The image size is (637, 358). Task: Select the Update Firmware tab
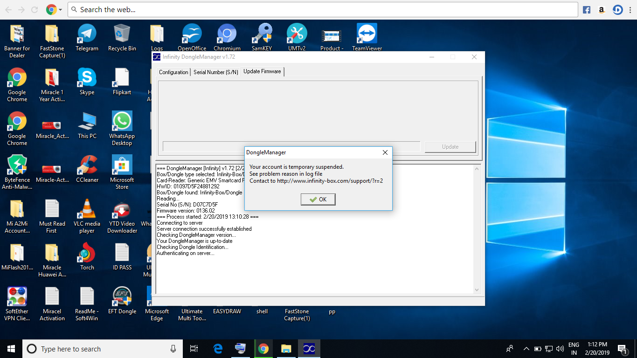click(x=262, y=71)
